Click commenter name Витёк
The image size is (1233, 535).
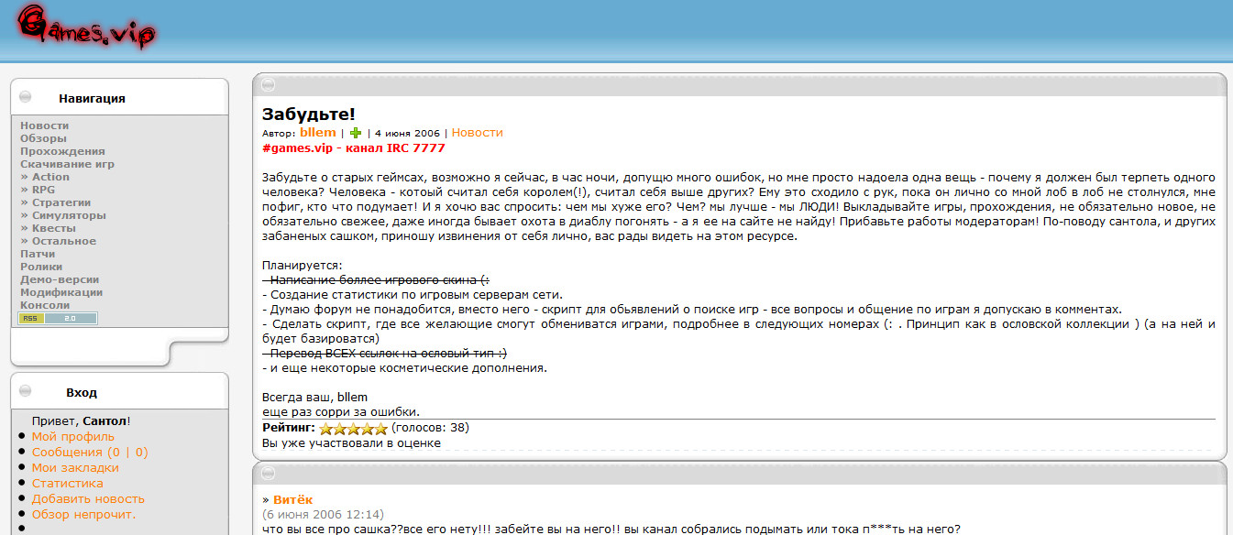click(292, 499)
